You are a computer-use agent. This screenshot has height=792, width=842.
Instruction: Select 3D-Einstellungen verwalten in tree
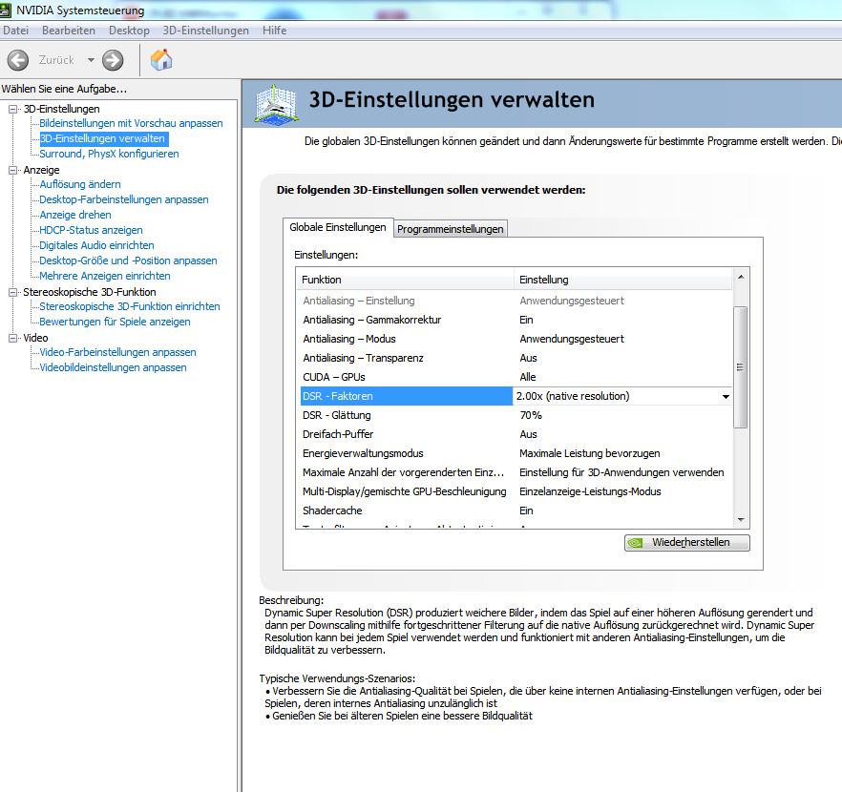click(104, 138)
